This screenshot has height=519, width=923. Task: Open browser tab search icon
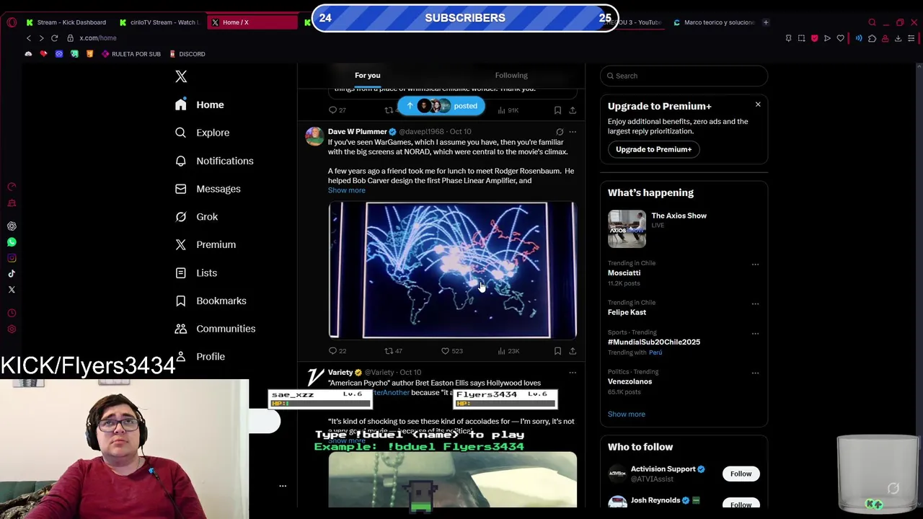pyautogui.click(x=872, y=22)
